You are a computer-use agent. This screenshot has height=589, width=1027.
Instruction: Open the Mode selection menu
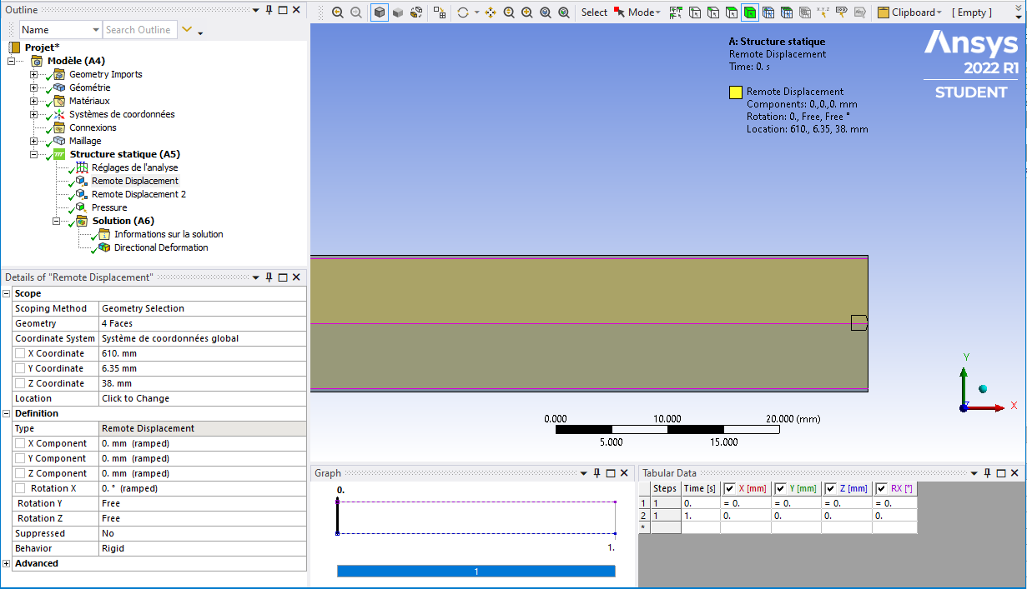642,12
